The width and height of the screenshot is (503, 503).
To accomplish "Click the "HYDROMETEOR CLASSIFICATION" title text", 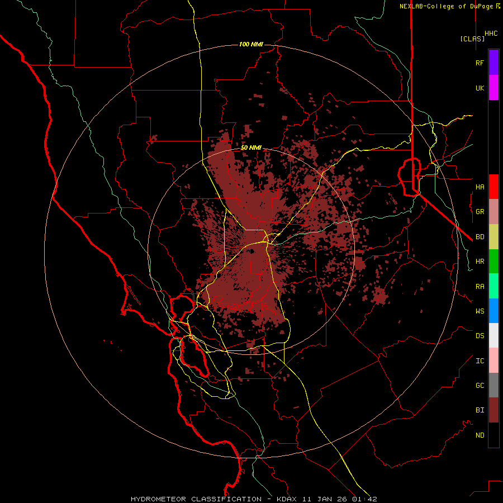I will (x=196, y=499).
